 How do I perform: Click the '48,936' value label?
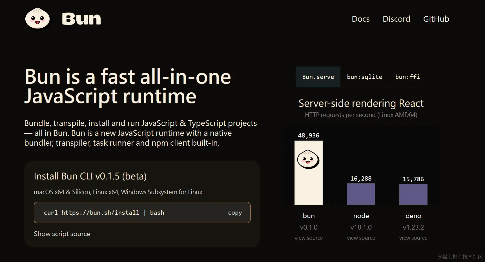(309, 136)
